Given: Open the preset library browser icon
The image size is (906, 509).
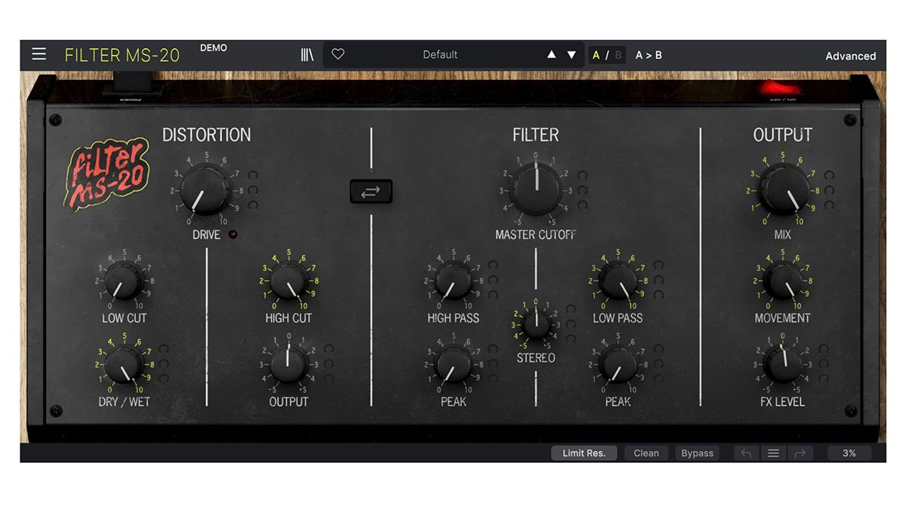Looking at the screenshot, I should click(307, 54).
